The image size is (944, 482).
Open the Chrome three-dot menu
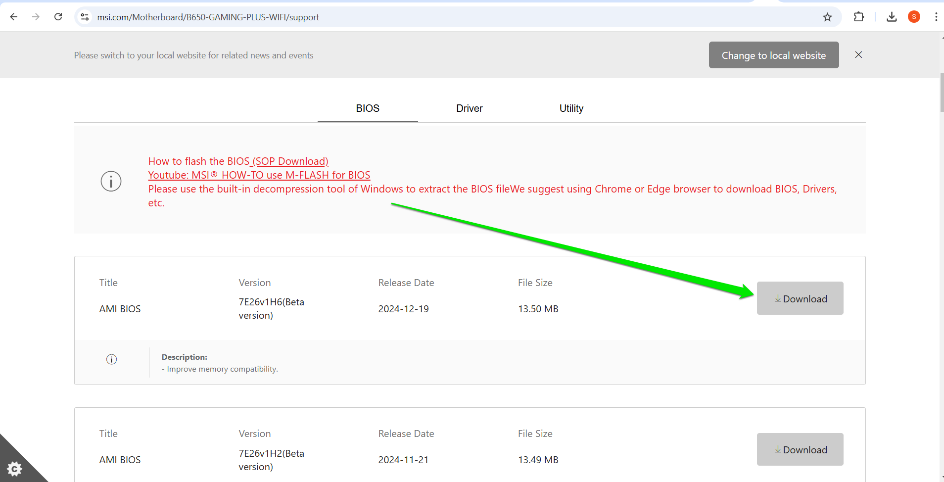tap(936, 17)
